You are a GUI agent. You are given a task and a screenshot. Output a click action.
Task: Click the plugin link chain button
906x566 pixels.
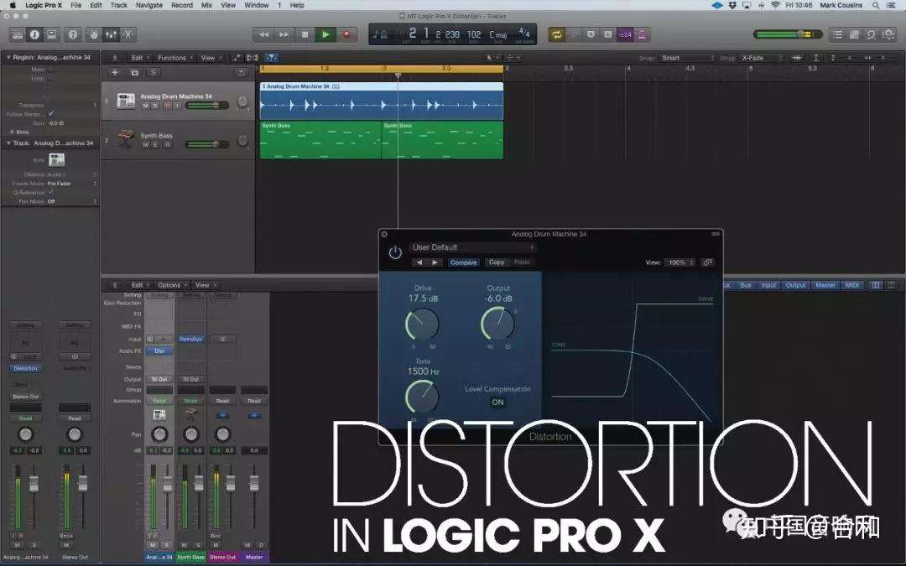[708, 262]
